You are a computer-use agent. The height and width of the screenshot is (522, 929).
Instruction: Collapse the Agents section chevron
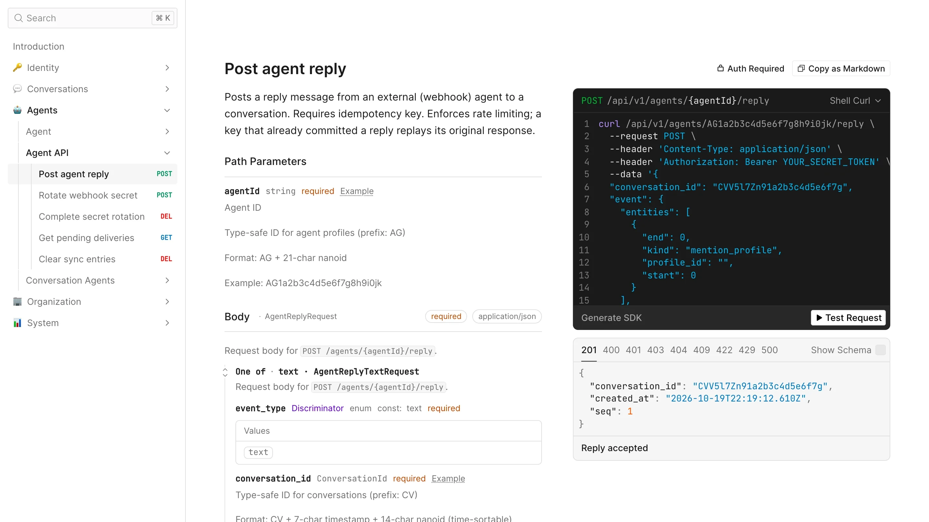point(167,110)
